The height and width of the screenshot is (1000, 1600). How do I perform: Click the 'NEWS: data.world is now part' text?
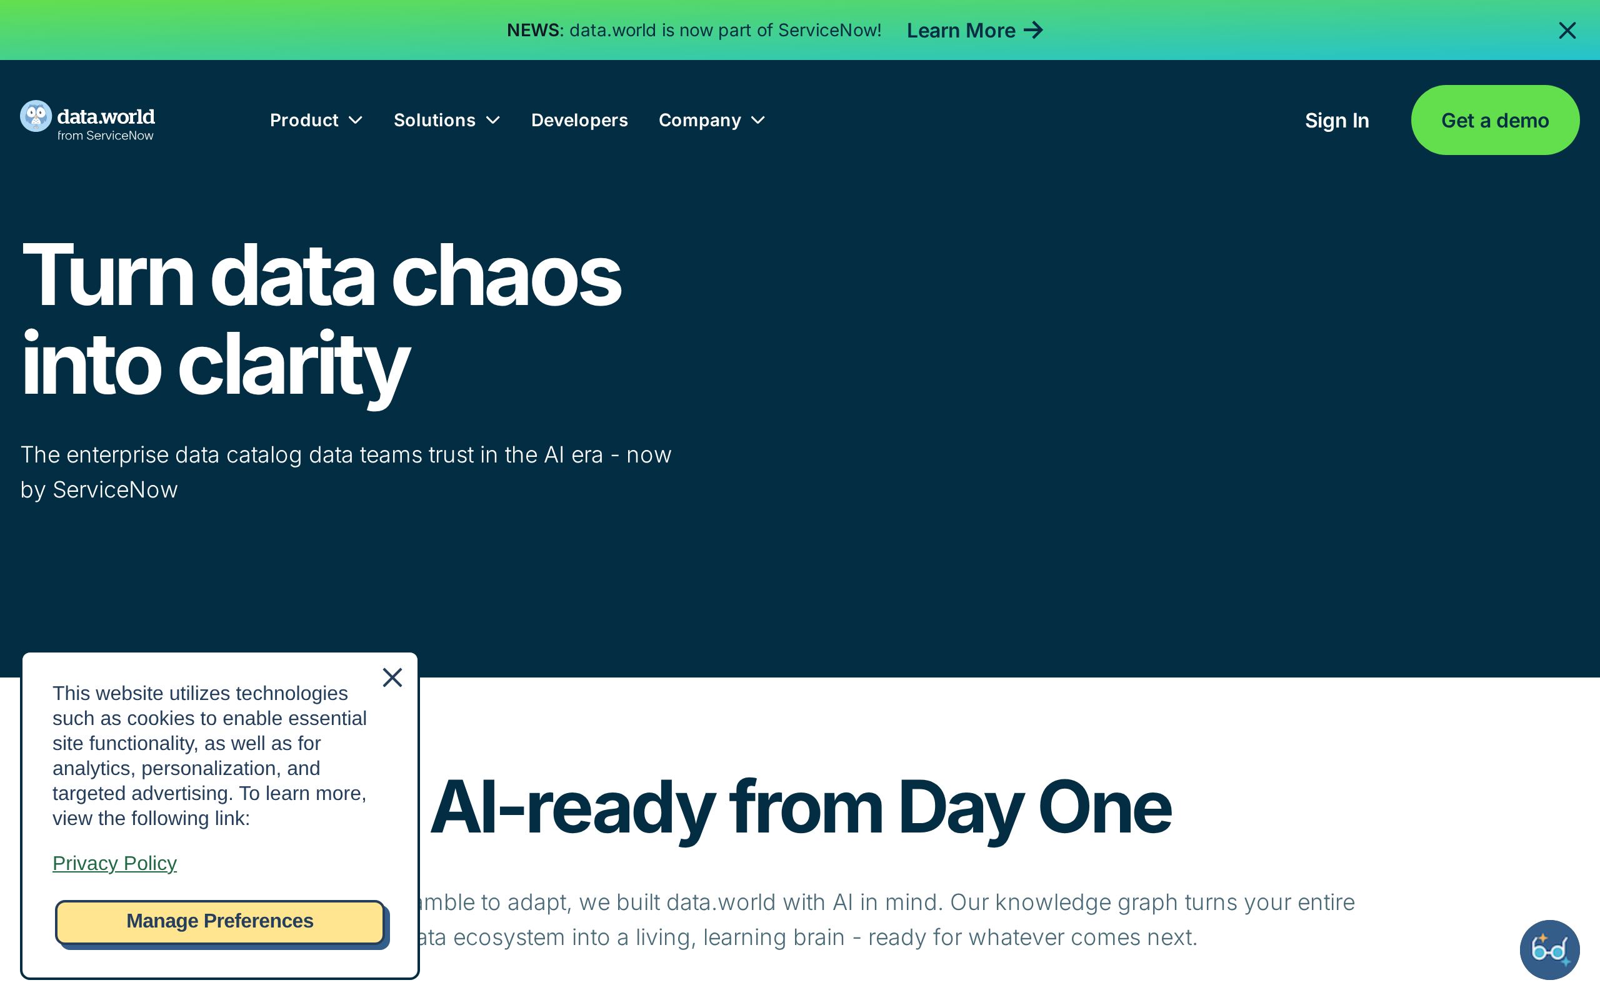[694, 31]
